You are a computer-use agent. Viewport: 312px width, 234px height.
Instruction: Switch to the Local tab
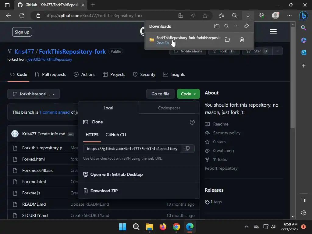pos(108,108)
